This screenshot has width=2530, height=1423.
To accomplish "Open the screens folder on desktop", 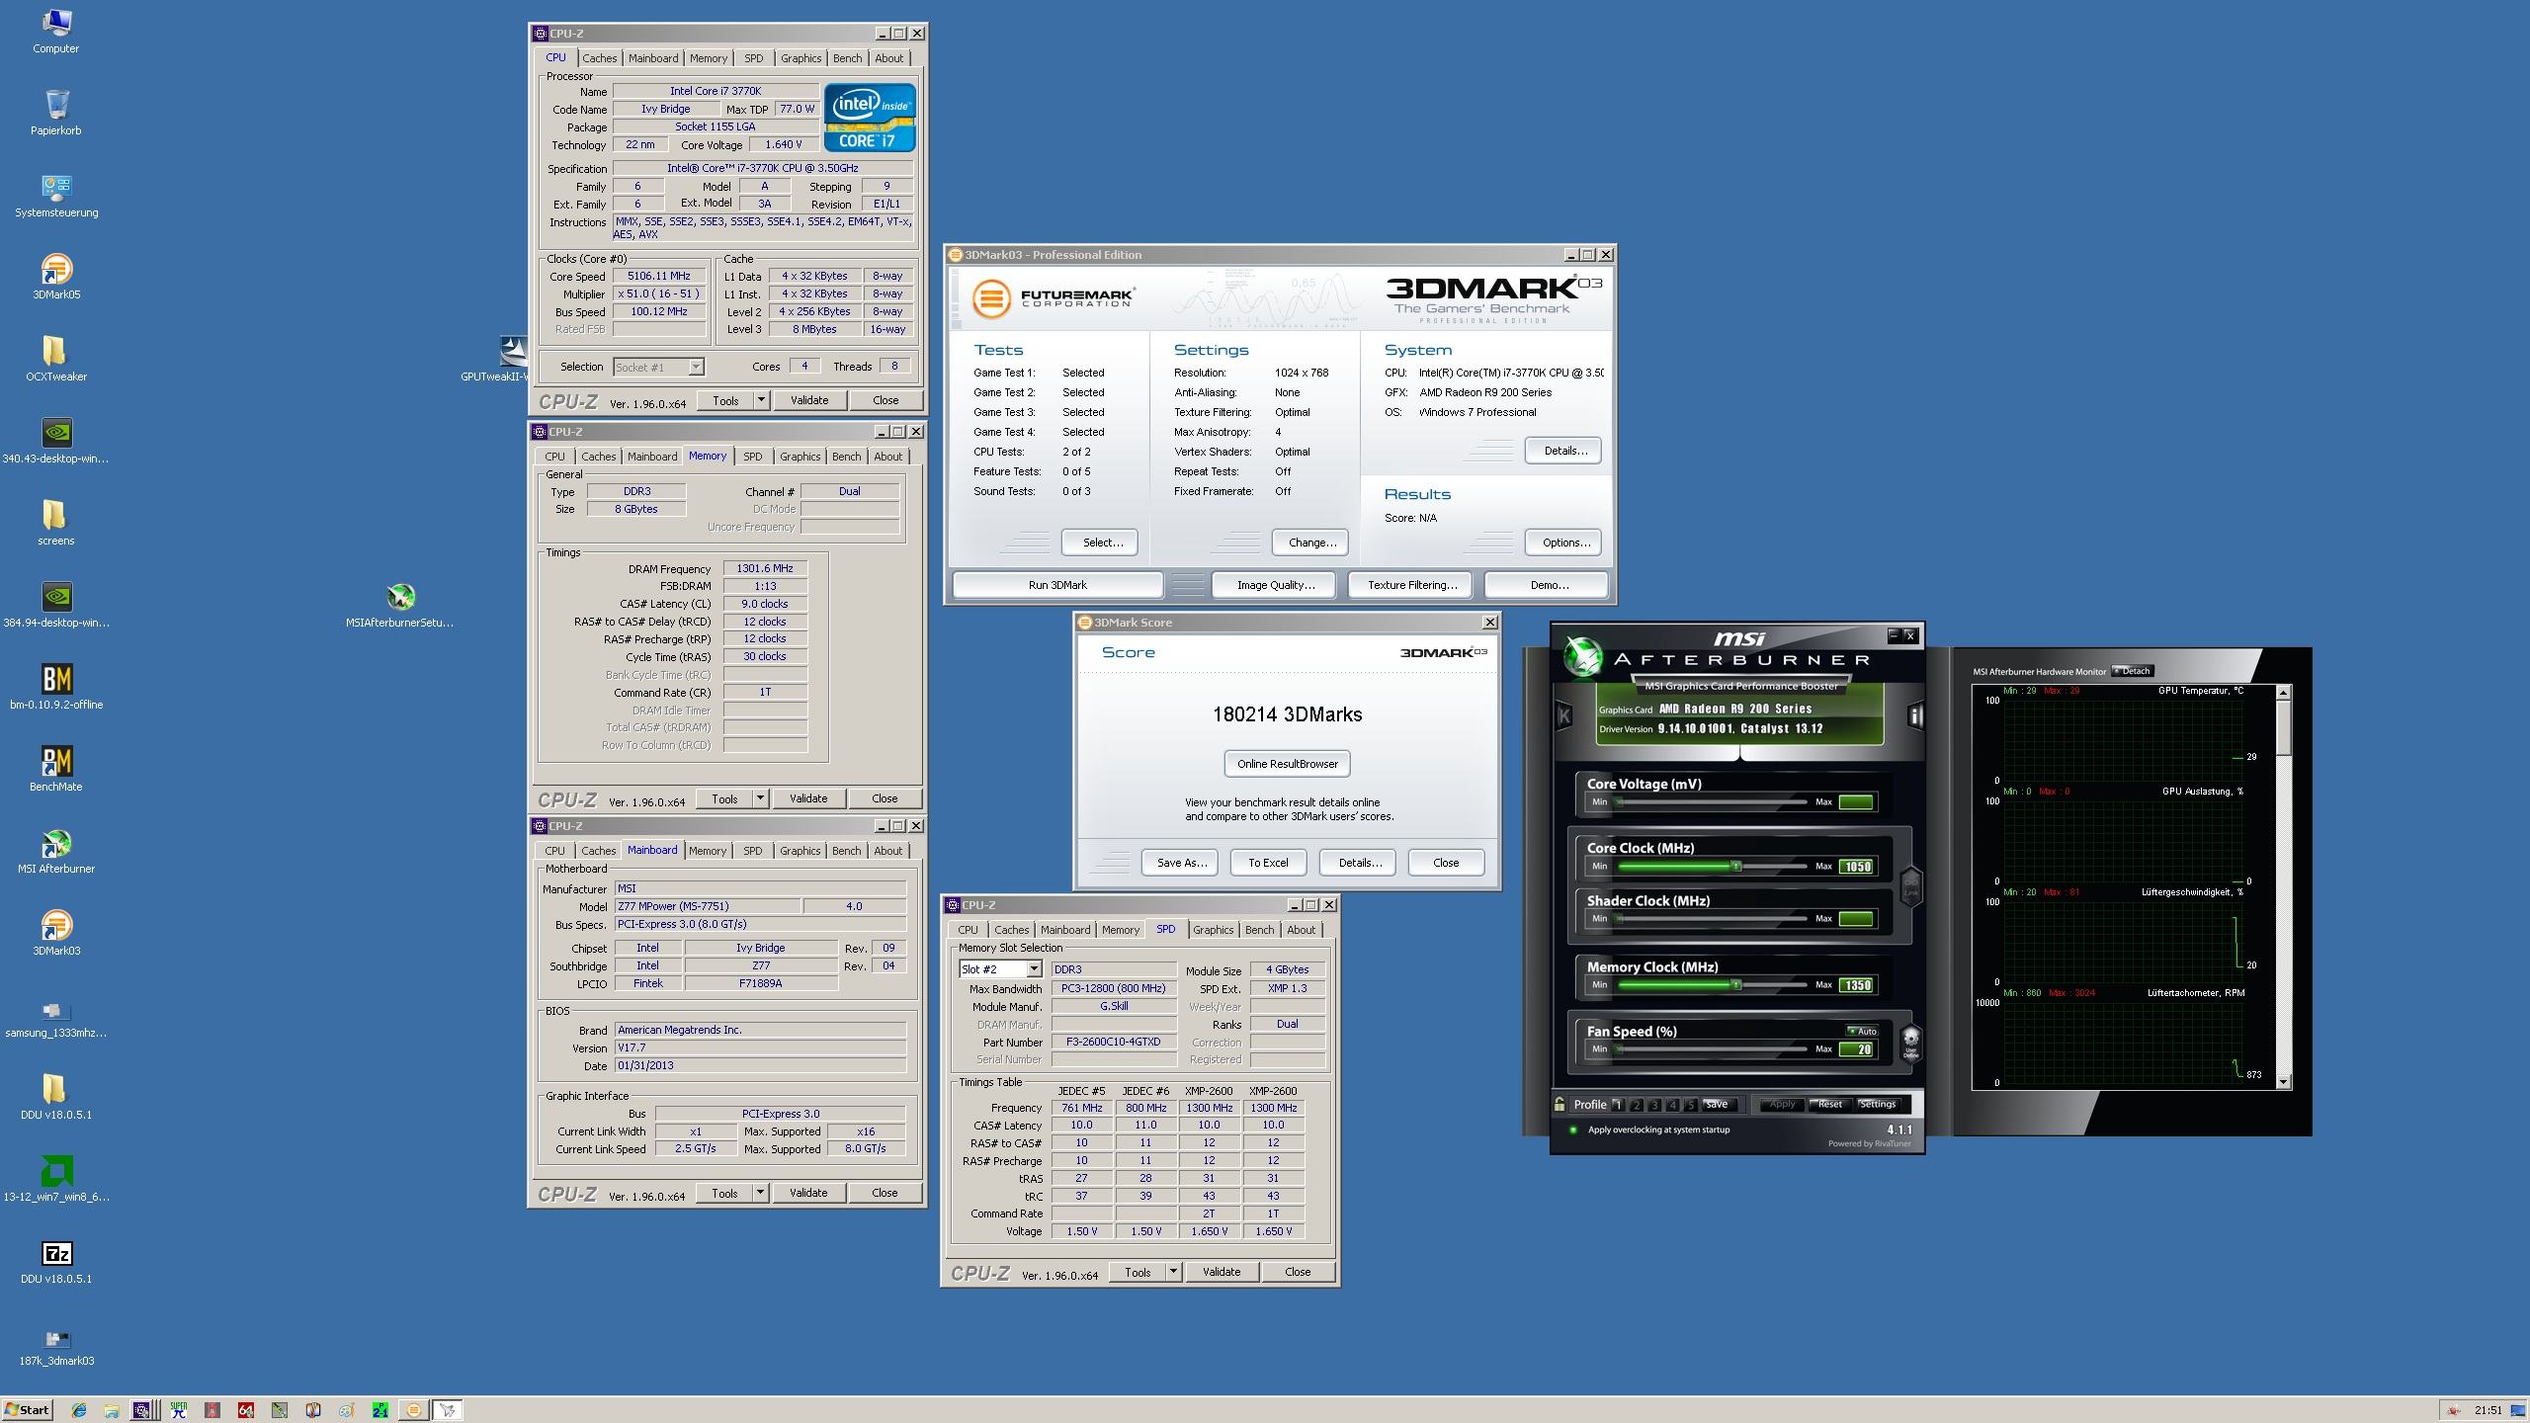I will click(x=56, y=523).
